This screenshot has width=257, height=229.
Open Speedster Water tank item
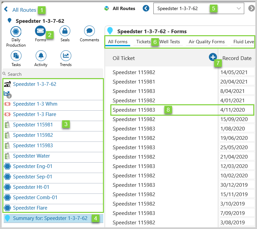pyautogui.click(x=31, y=156)
